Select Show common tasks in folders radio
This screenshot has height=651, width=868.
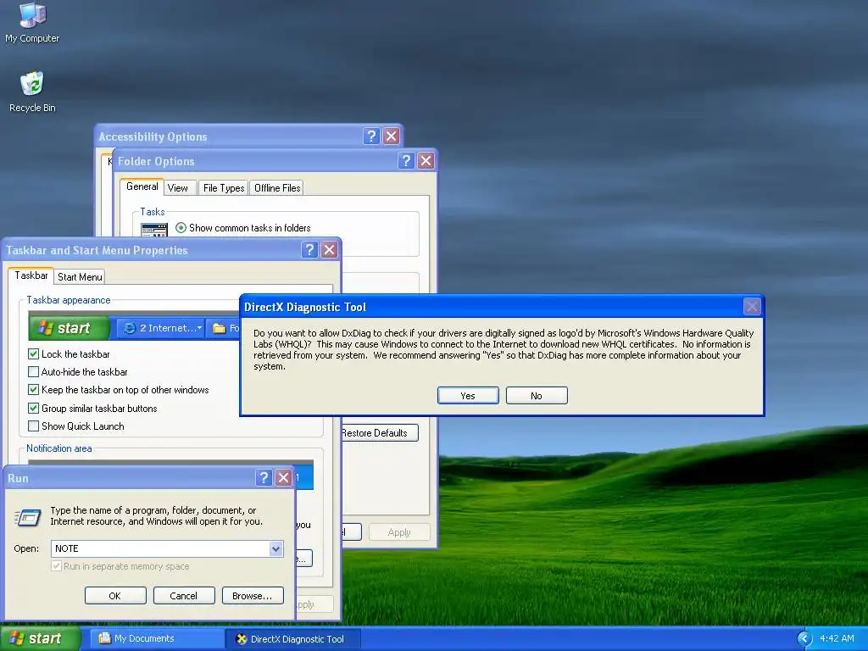point(181,227)
